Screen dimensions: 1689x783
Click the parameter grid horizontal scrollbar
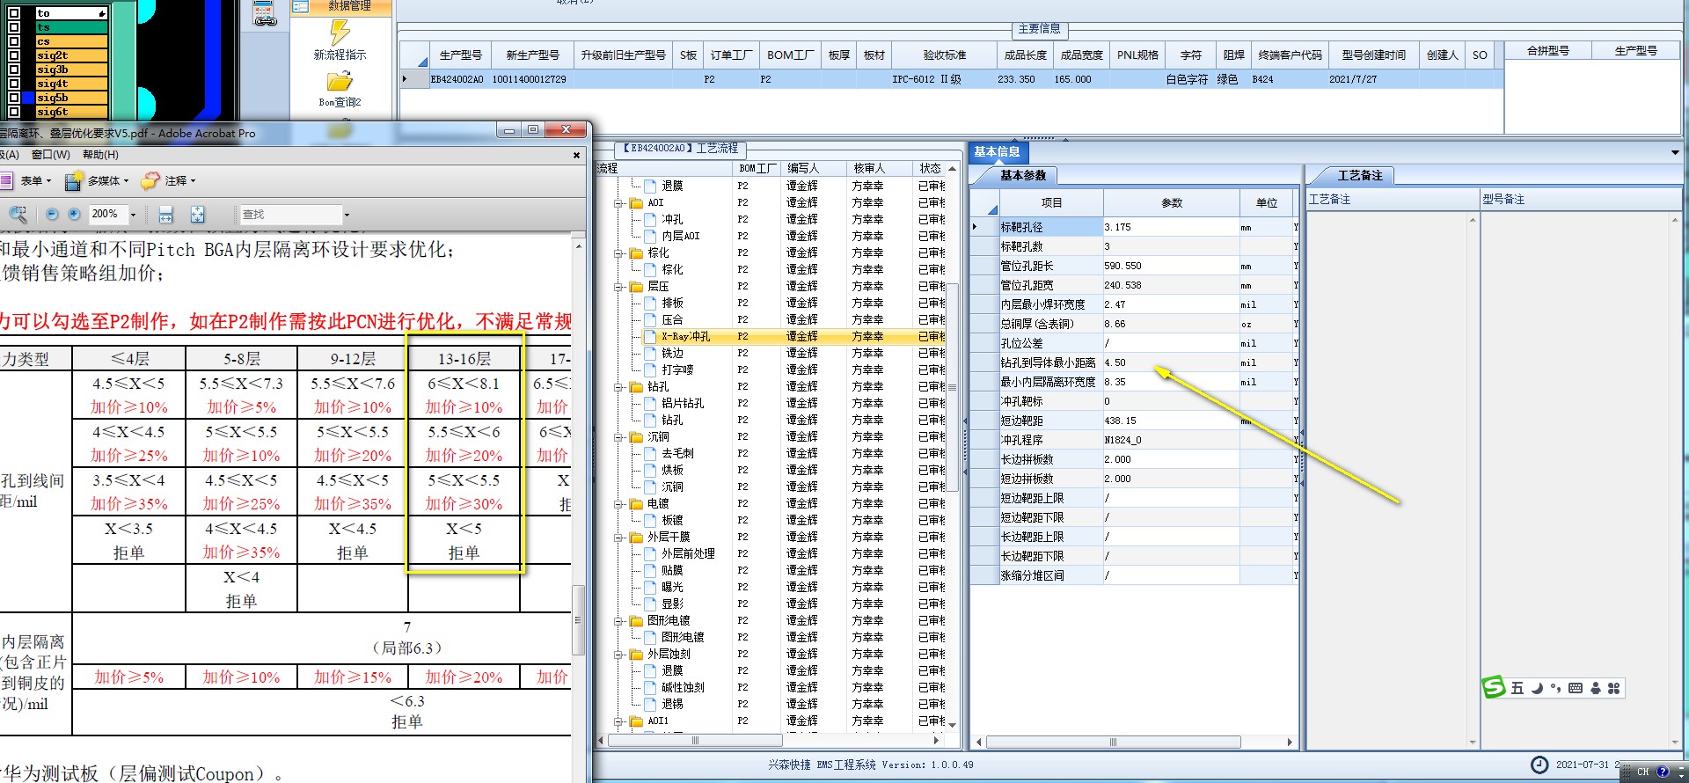coord(1112,742)
